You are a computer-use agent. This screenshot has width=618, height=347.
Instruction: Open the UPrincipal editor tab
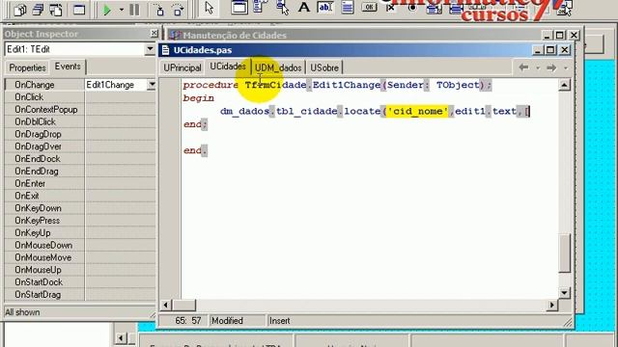pyautogui.click(x=183, y=67)
